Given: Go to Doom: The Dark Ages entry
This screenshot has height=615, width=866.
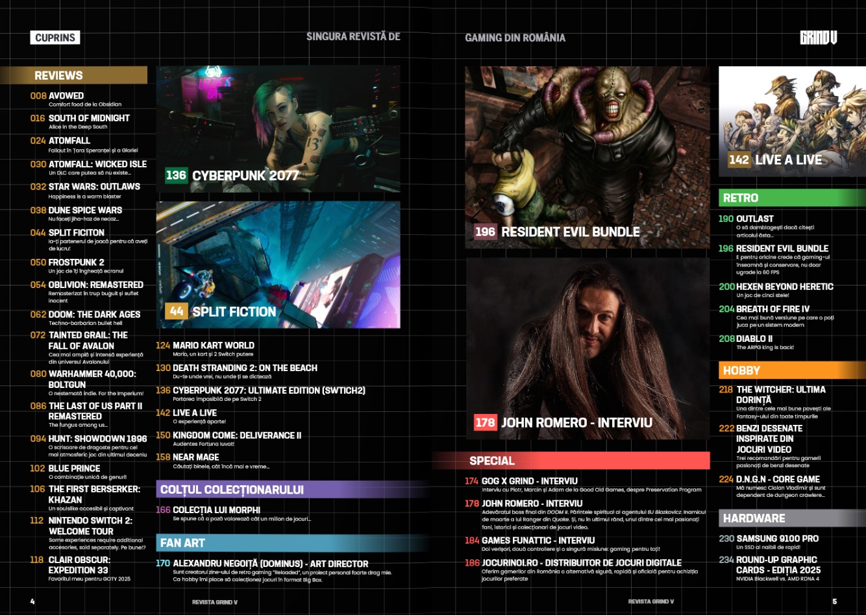Looking at the screenshot, I should pyautogui.click(x=94, y=315).
